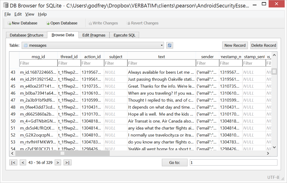Click the subject filter field

pos(116,63)
